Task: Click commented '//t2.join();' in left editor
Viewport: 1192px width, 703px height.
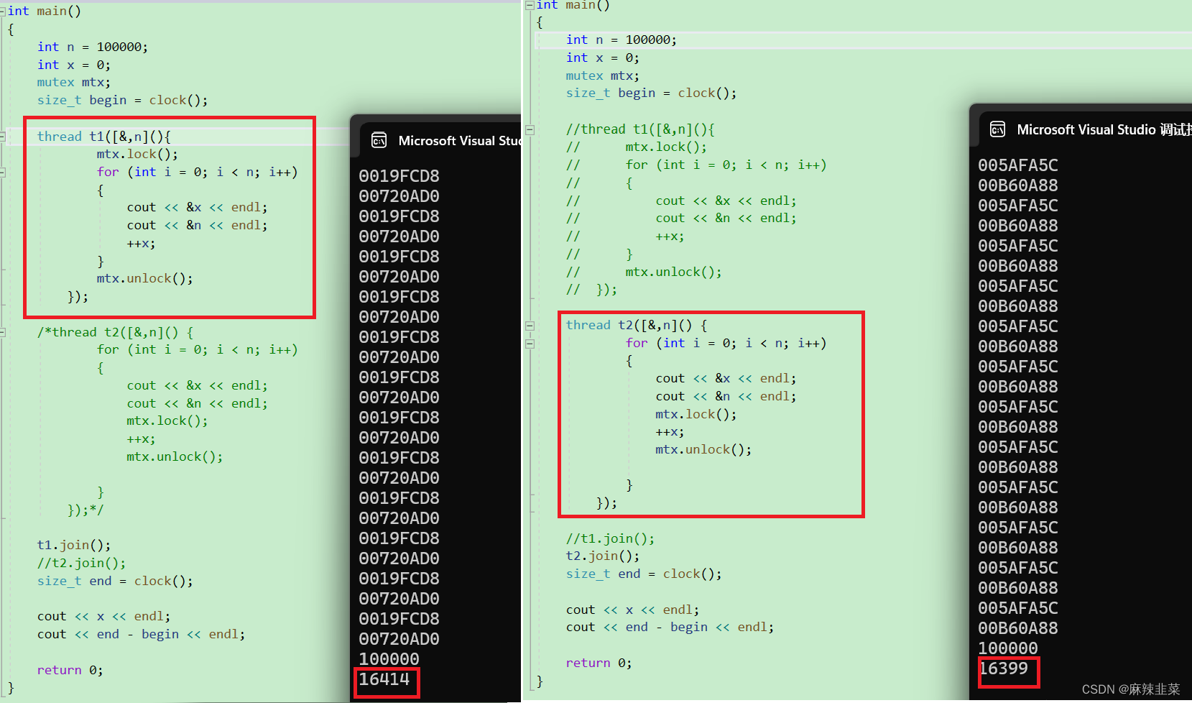Action: (x=81, y=563)
